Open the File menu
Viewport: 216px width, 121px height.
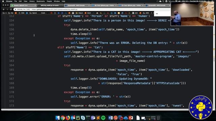(x=16, y=1)
